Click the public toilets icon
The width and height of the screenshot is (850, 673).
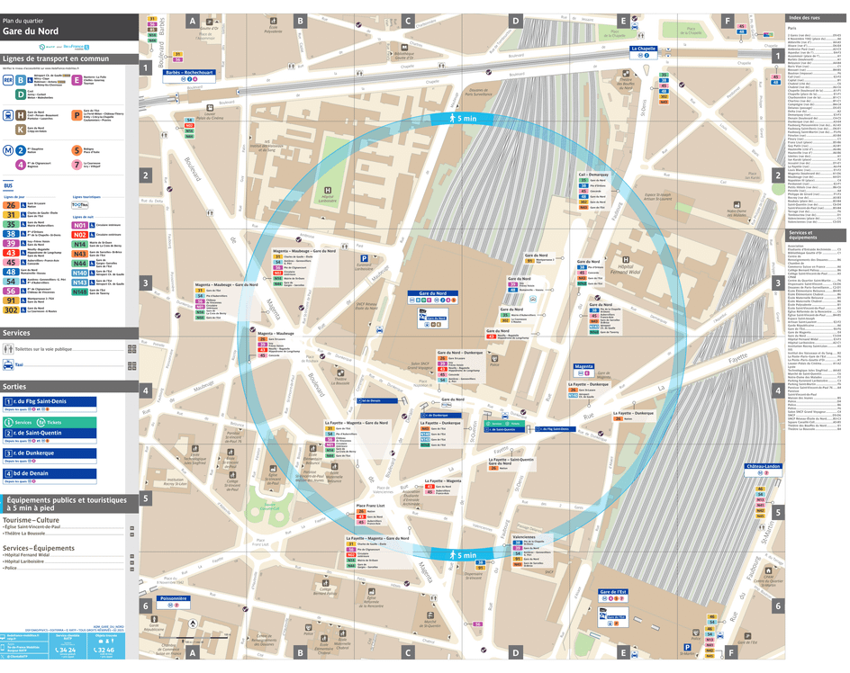[9, 349]
